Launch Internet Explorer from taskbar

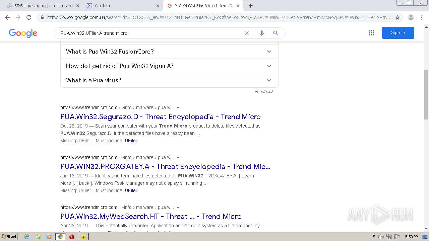coord(27,237)
